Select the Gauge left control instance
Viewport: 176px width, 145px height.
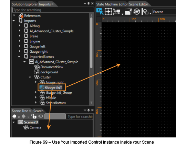tap(52, 87)
